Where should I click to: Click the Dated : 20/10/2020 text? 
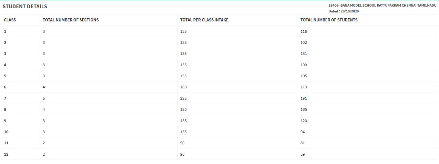(x=344, y=11)
